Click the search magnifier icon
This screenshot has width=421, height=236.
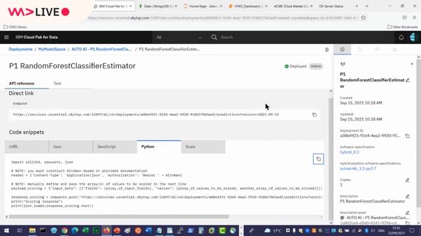tap(214, 37)
